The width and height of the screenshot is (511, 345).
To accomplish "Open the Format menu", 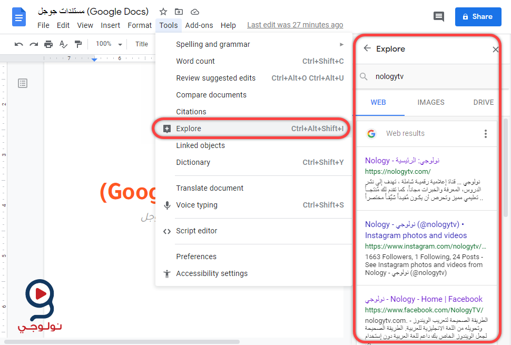I will coord(140,25).
